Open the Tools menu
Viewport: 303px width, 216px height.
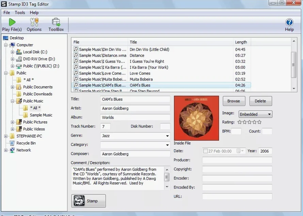coord(20,13)
